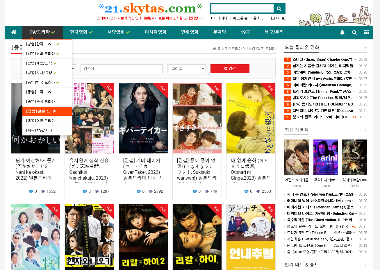This screenshot has width=380, height=270.
Task: Click the home icon in navigation bar
Action: (x=14, y=32)
